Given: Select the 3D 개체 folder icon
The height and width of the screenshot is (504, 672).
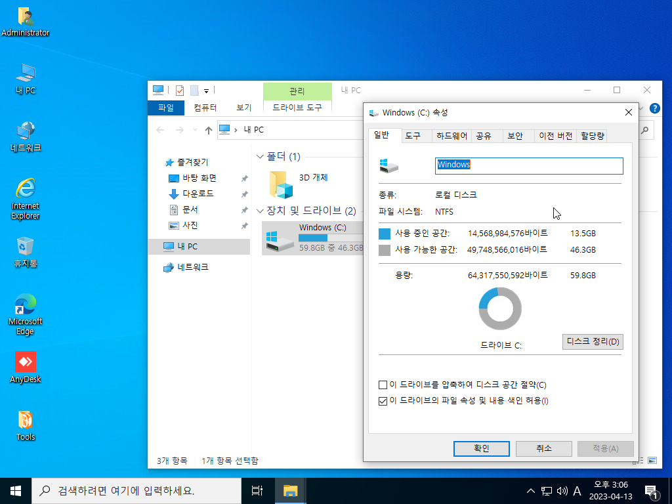Looking at the screenshot, I should pyautogui.click(x=282, y=184).
